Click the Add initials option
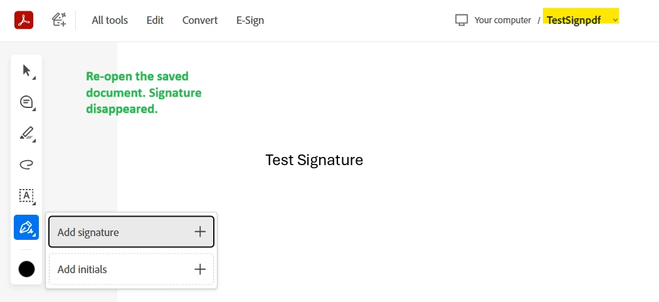 coord(131,269)
